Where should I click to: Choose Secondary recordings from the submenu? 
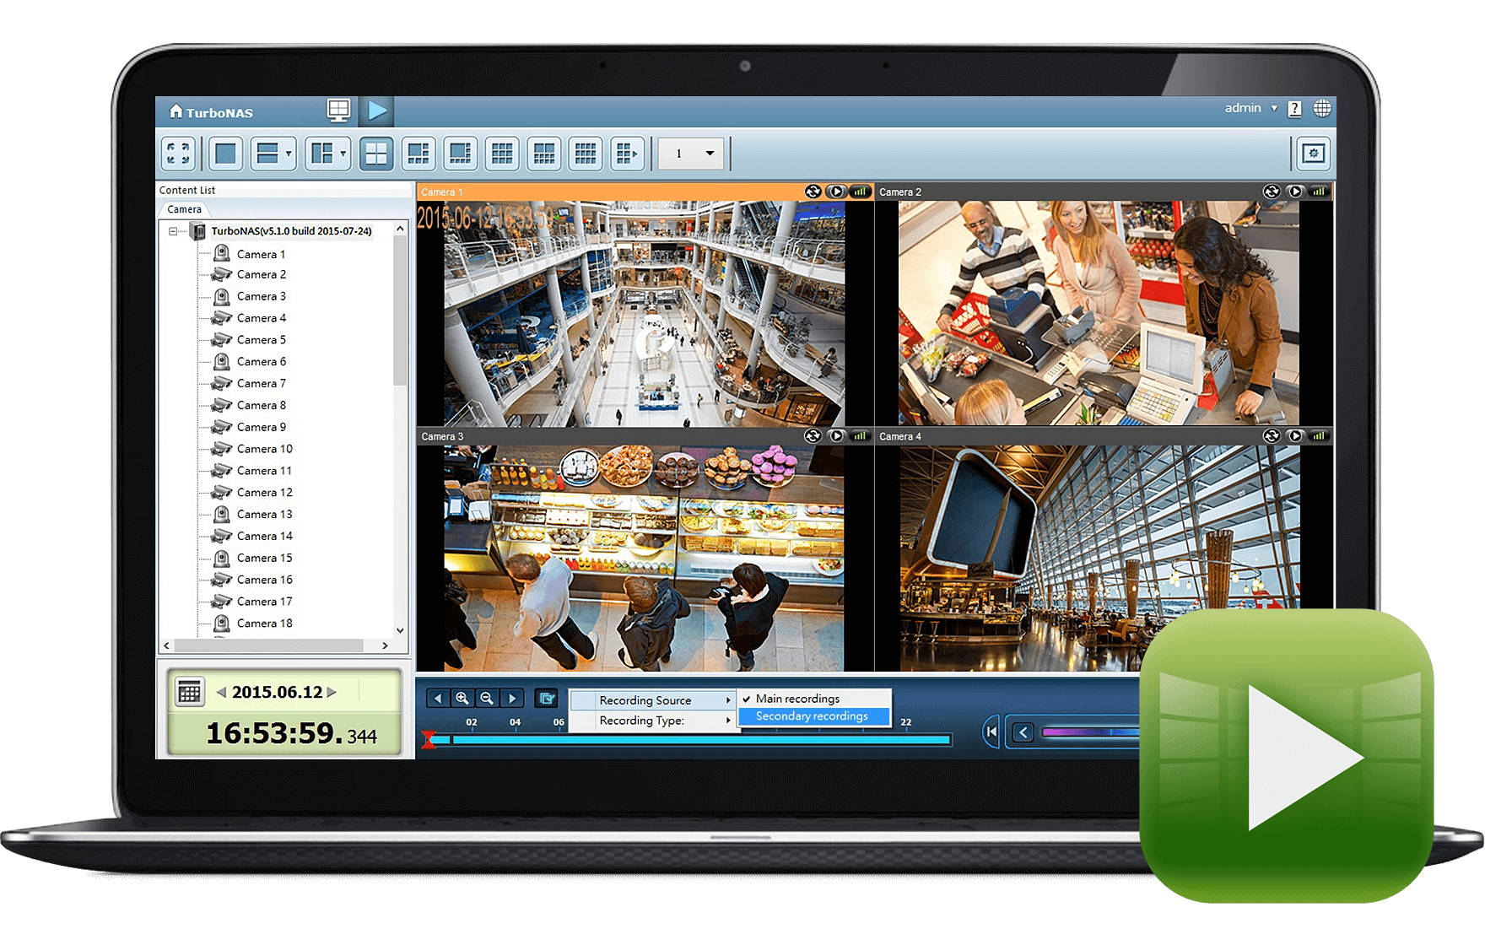(812, 716)
